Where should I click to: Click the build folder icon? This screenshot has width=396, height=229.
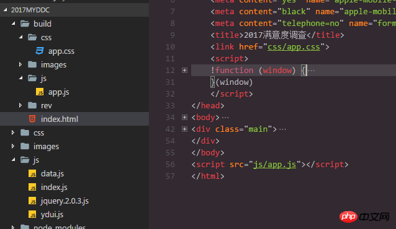pyautogui.click(x=25, y=24)
